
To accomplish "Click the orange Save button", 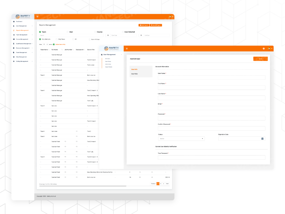I will [260, 59].
